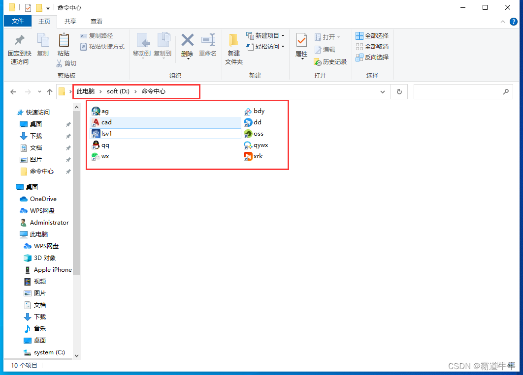Switch to View (查看) tab
523x375 pixels.
point(97,21)
